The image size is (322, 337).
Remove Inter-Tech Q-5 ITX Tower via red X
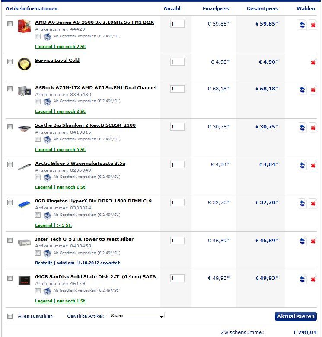click(313, 241)
